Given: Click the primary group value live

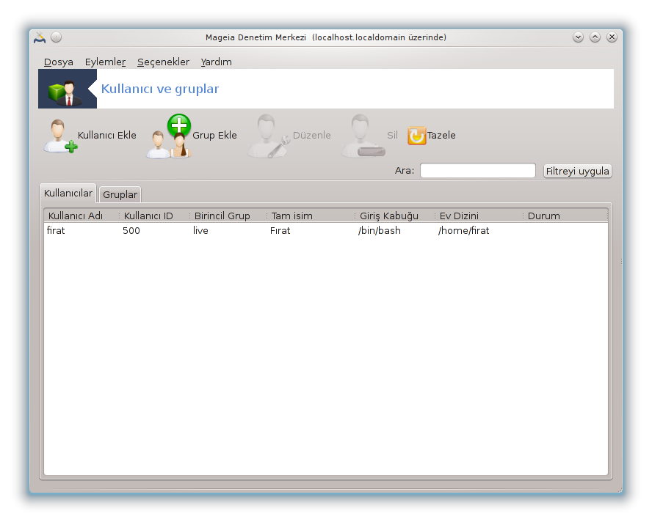Looking at the screenshot, I should (200, 230).
